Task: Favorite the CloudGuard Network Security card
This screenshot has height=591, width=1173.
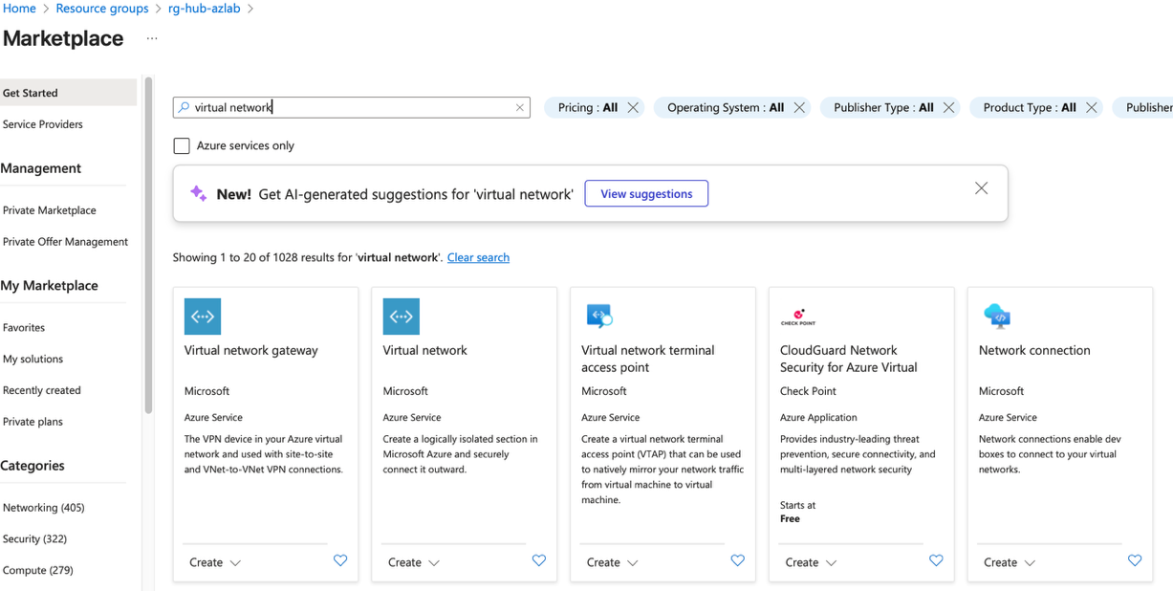Action: click(x=936, y=561)
